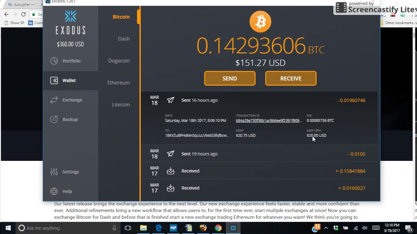Click the -0.0105 amount
Viewport: 417px width, 234px height.
pyautogui.click(x=356, y=154)
